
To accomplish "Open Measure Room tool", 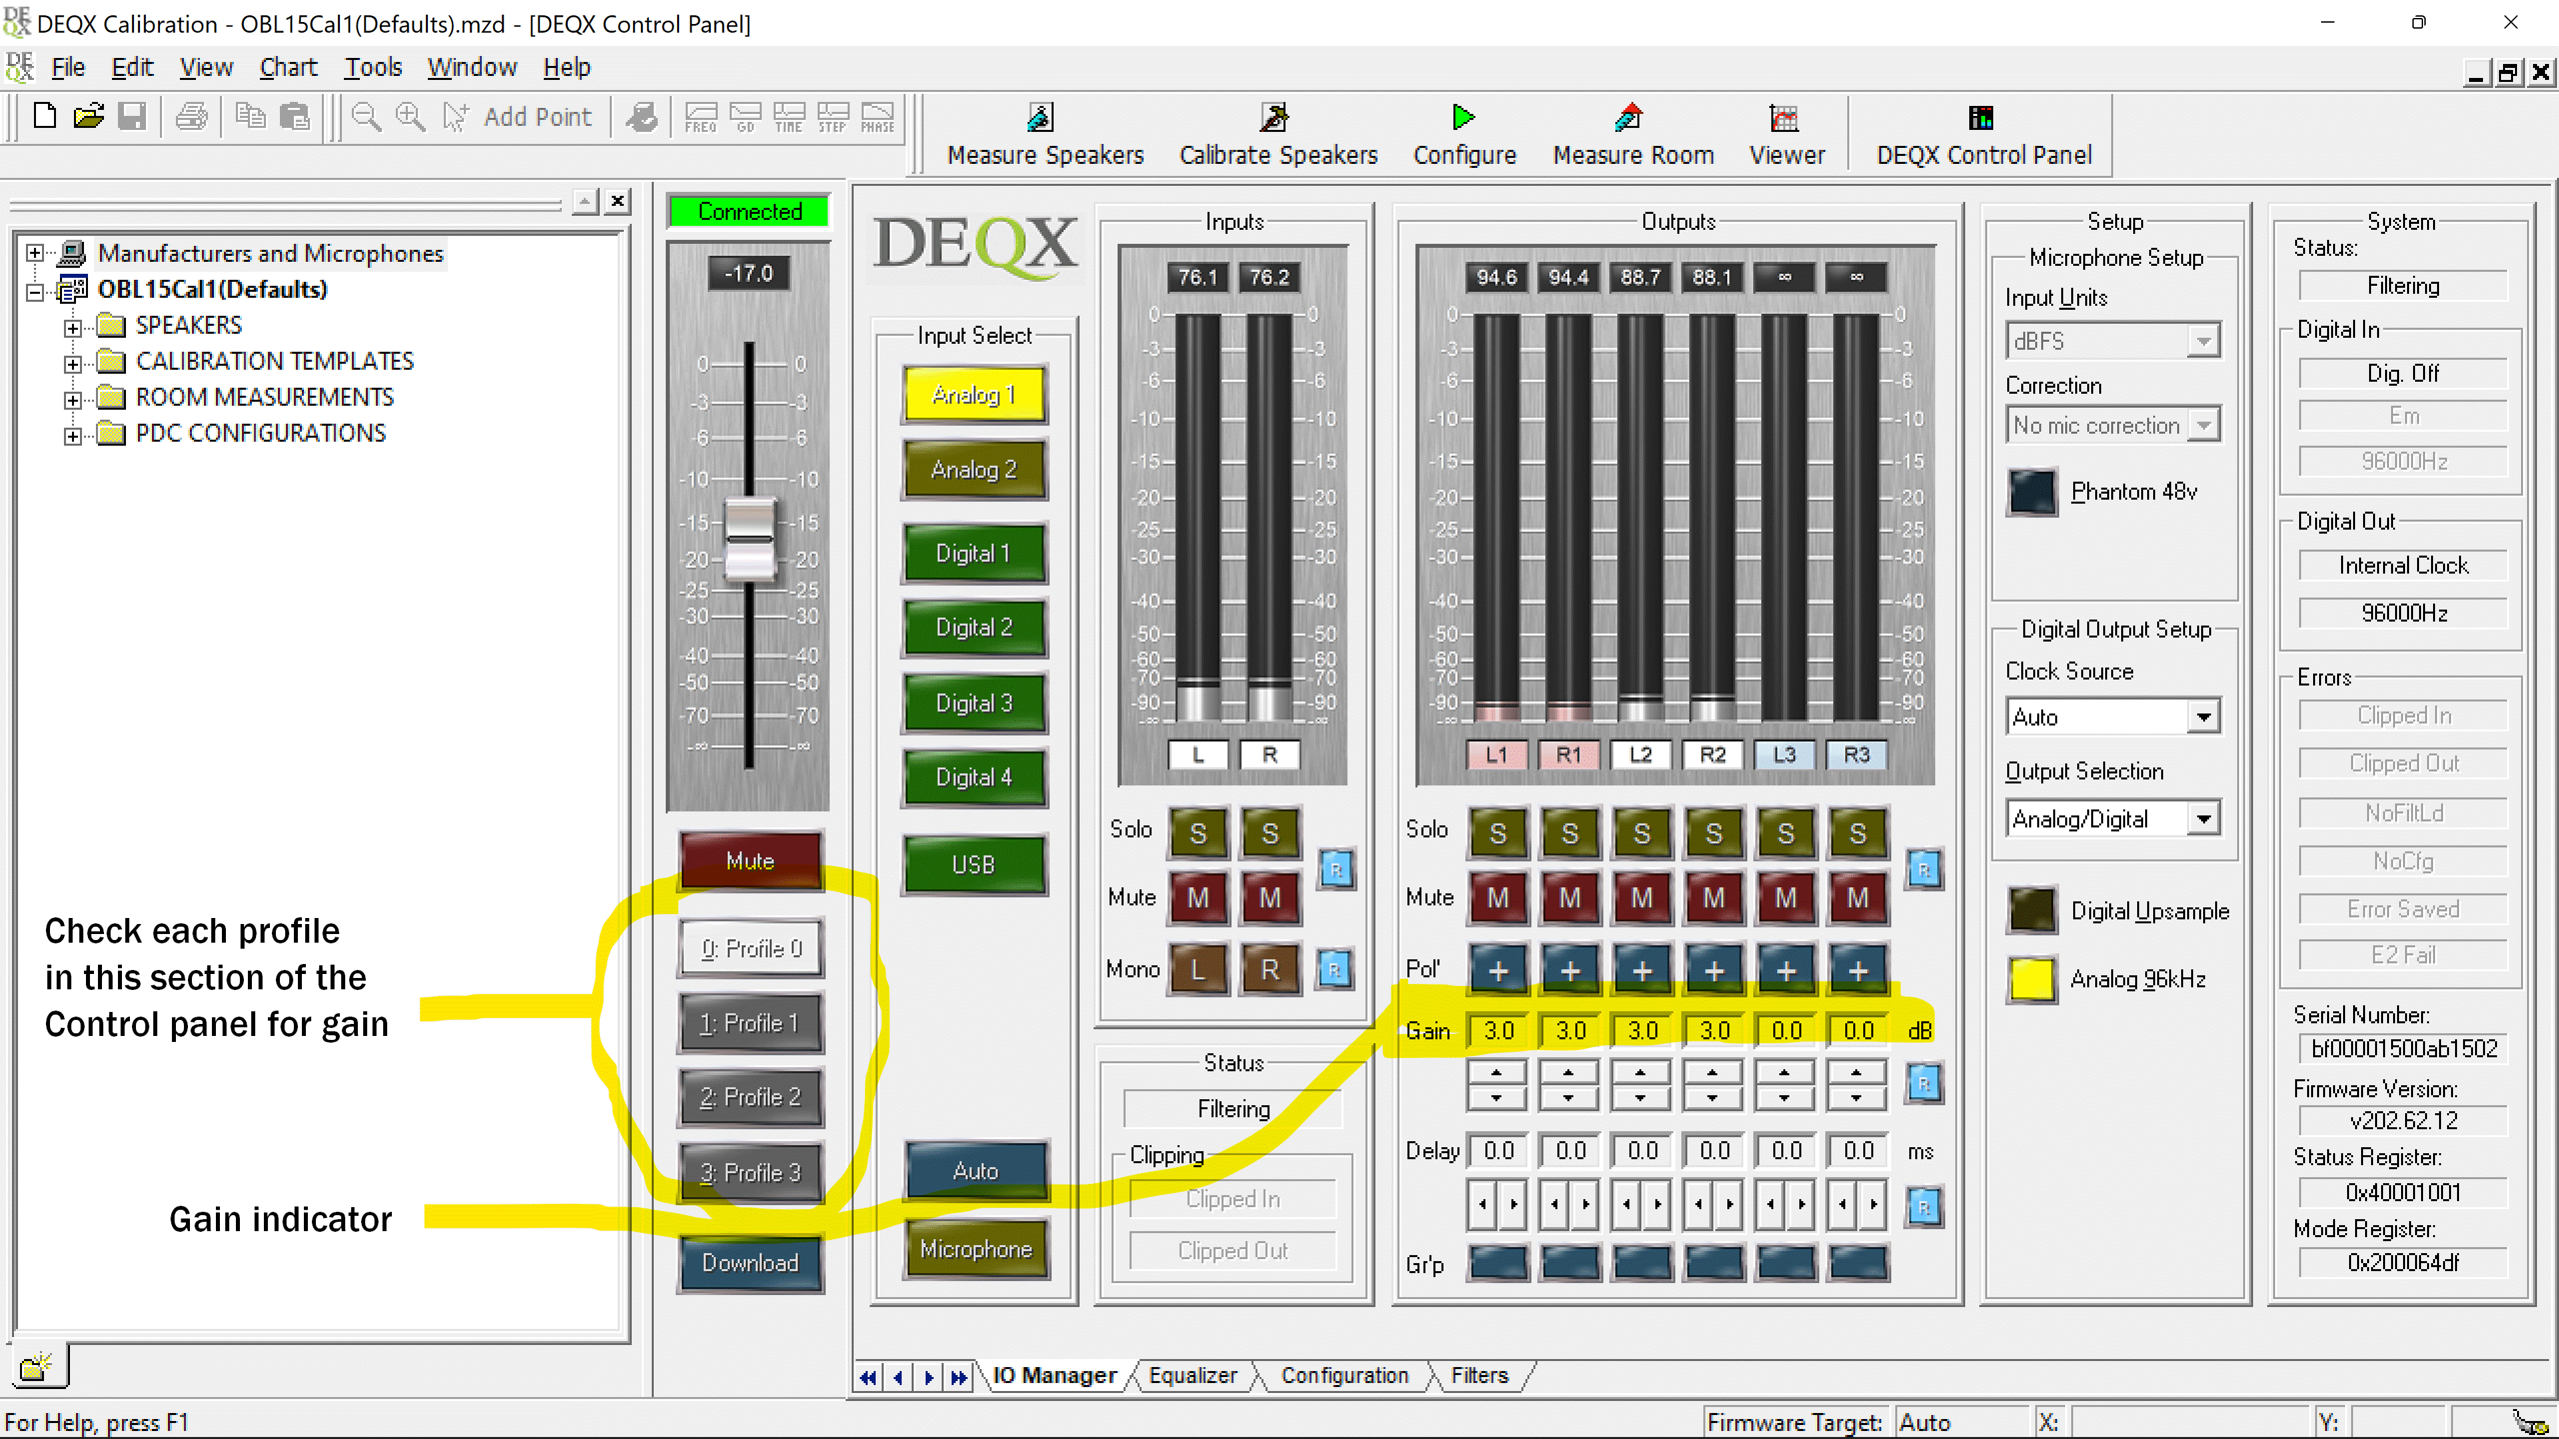I will point(1633,134).
